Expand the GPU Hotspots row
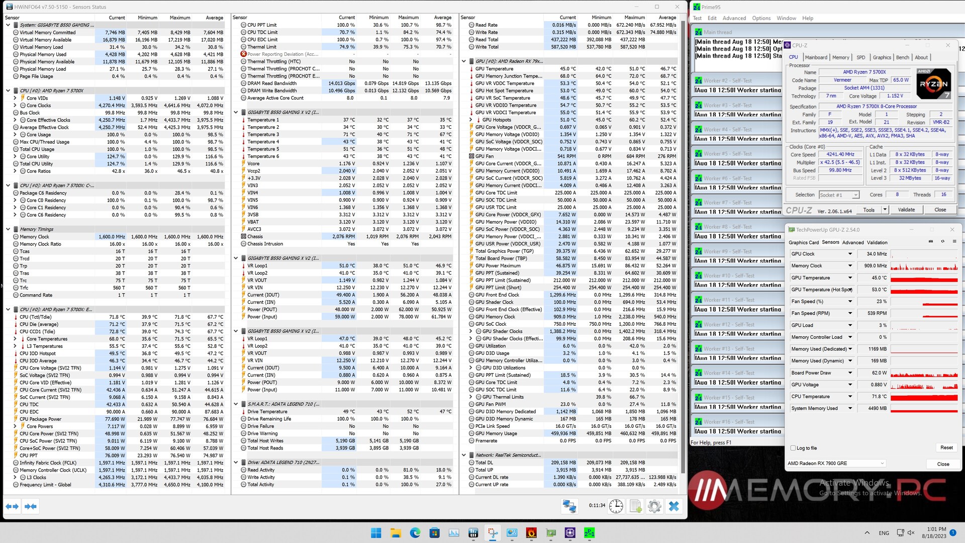This screenshot has height=543, width=965. pyautogui.click(x=471, y=120)
